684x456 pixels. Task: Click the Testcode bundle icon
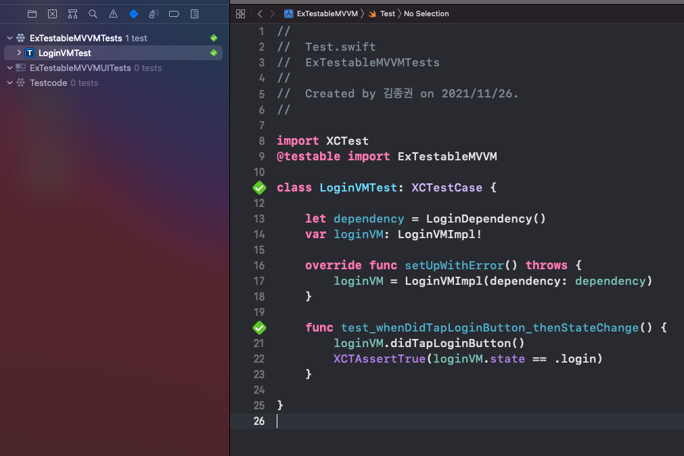pos(20,83)
